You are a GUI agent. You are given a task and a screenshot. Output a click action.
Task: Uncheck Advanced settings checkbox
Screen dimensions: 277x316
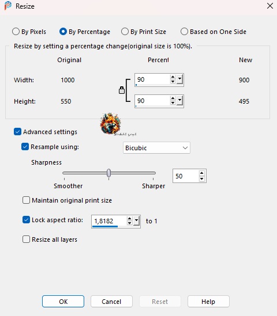(17, 132)
